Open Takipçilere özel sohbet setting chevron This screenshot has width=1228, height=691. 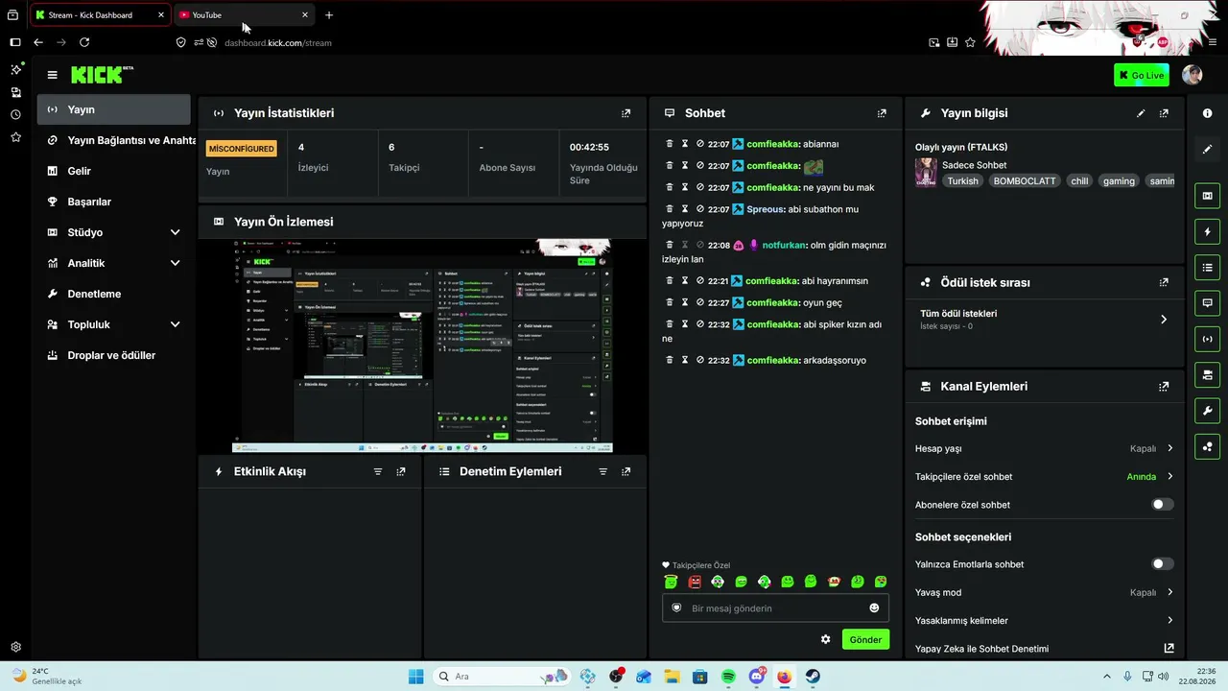point(1170,477)
